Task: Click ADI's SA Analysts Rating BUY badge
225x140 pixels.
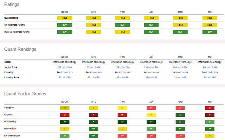Action: (151, 25)
